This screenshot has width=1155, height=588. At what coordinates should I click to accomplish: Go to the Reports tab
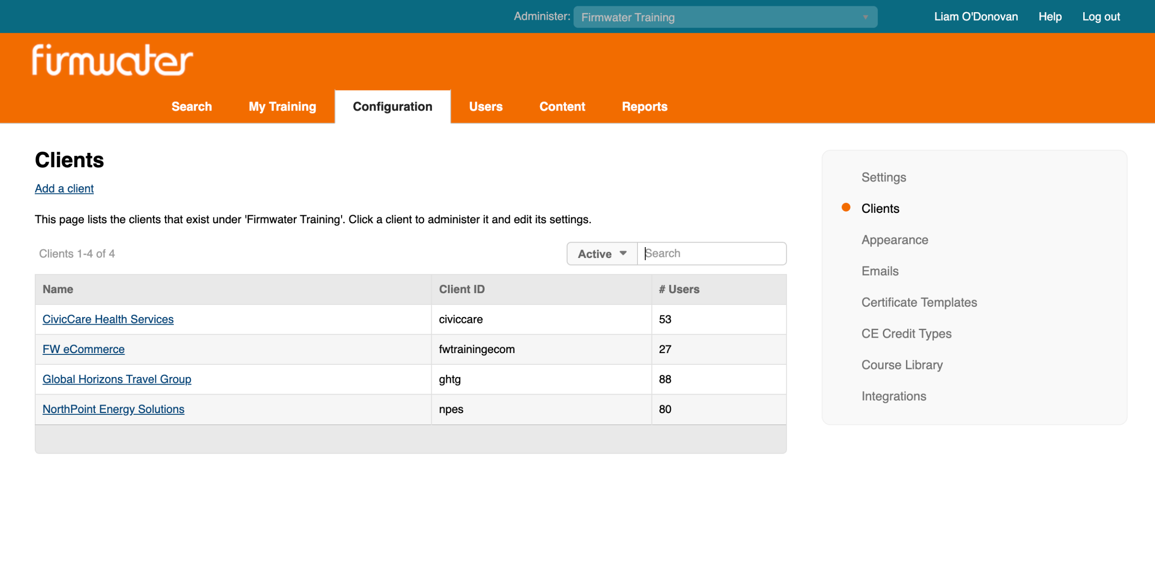[x=644, y=107]
